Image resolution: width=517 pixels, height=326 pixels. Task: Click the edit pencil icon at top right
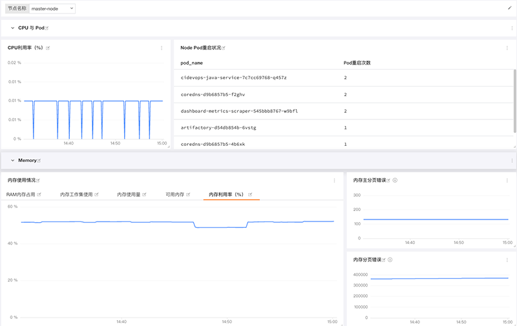point(509,8)
